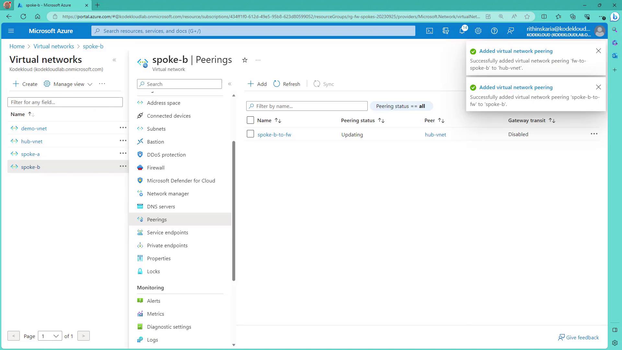
Task: Check the spoke-b-to-fw row checkbox
Action: 250,134
